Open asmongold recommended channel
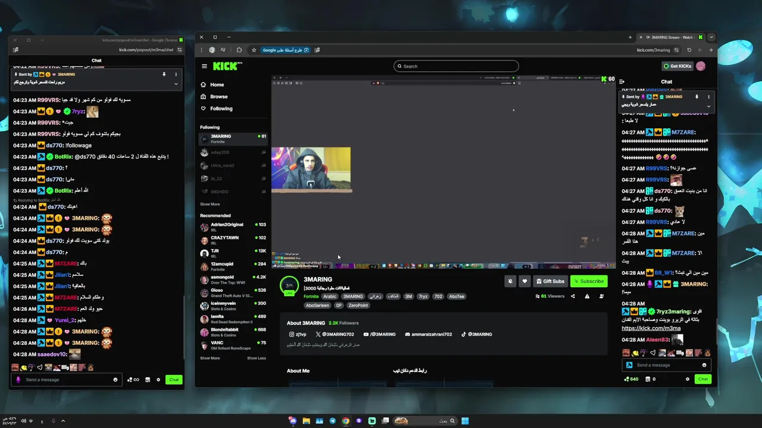 point(233,279)
